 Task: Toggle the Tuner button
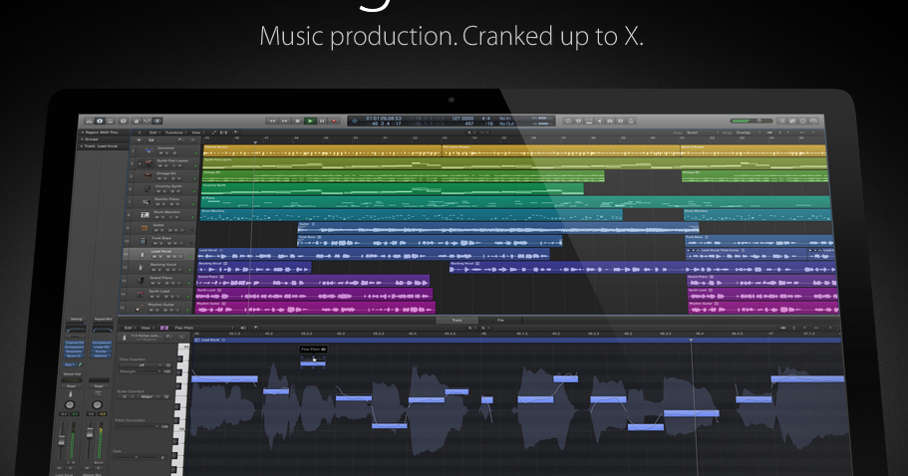pyautogui.click(x=578, y=120)
